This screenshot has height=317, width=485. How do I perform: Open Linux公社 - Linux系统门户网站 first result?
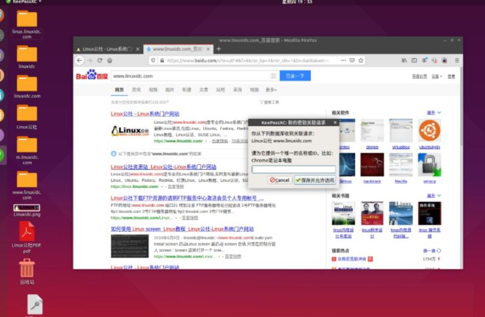(x=145, y=114)
